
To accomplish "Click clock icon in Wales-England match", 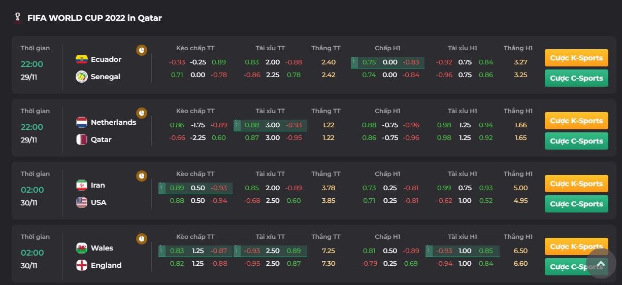I will (x=142, y=239).
